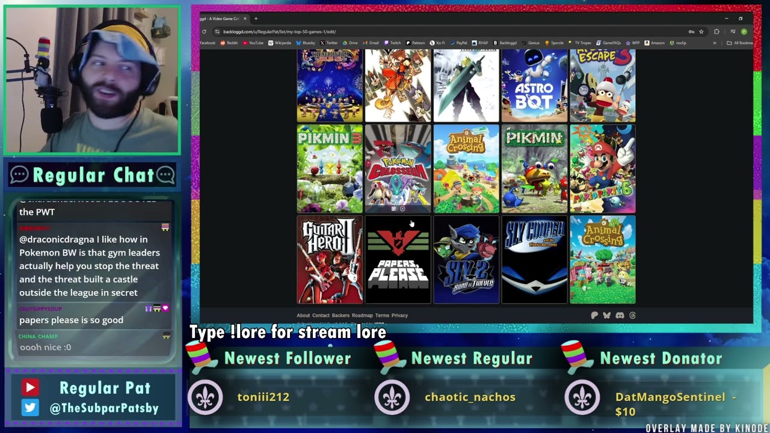Click the browser reload button
770x433 pixels.
pos(204,31)
